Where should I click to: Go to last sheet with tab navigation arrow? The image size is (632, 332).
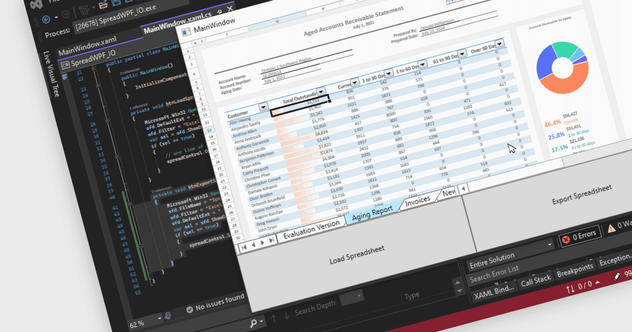click(272, 239)
